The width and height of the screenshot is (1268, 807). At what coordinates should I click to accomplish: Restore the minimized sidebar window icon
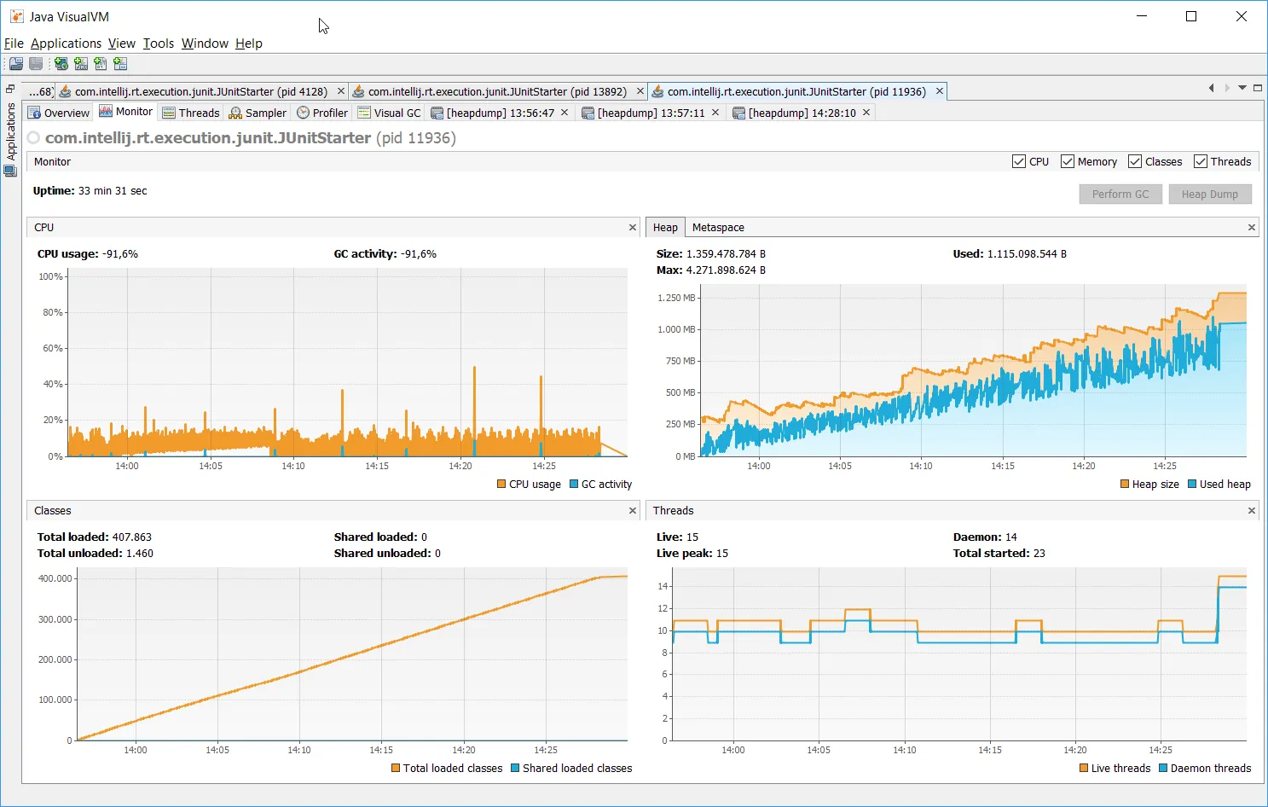pos(10,89)
